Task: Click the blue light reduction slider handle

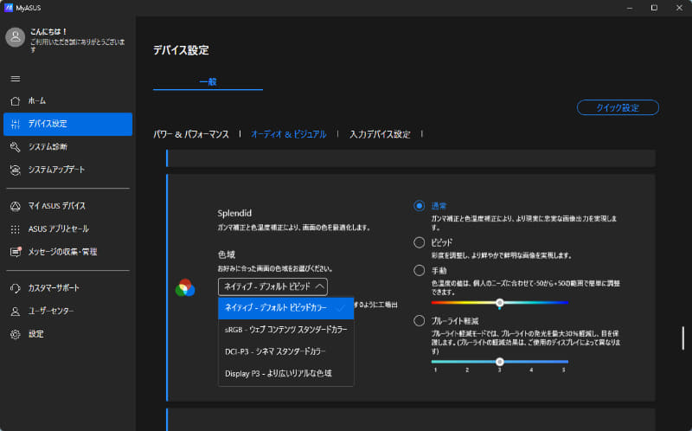Action: [x=500, y=362]
